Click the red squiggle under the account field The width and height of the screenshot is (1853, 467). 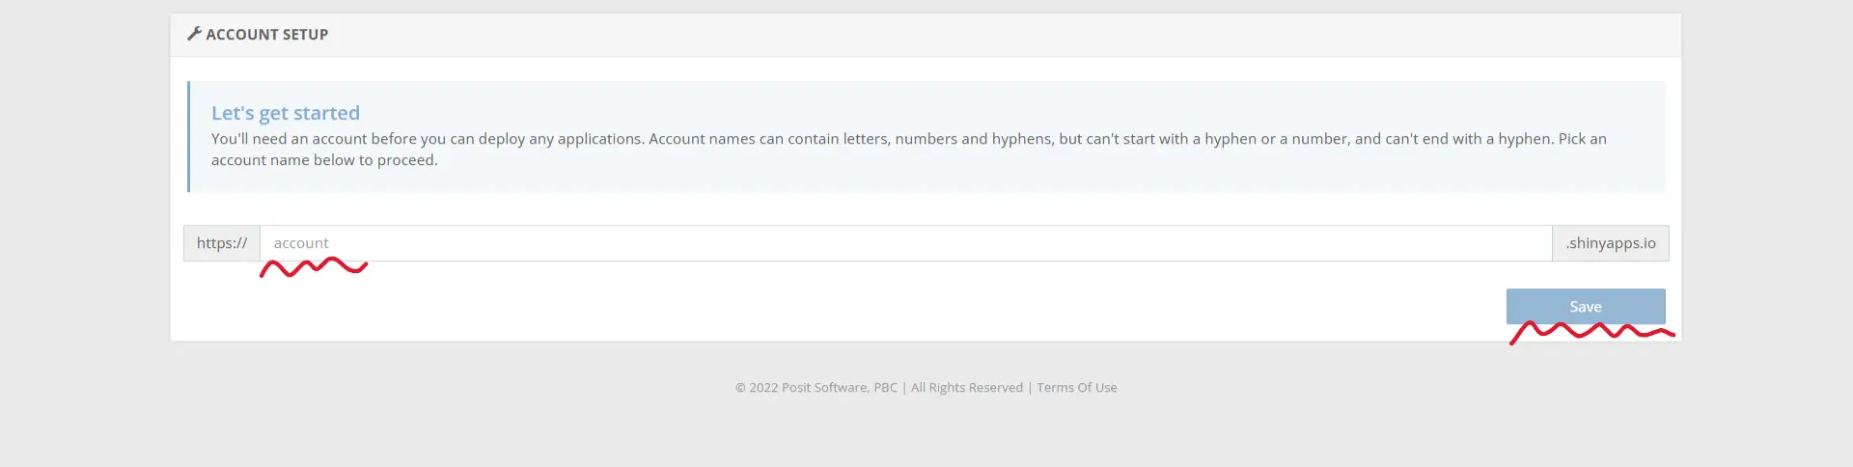pyautogui.click(x=314, y=267)
